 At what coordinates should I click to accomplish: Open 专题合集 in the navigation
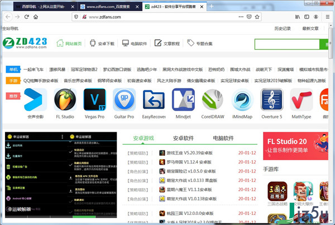click(x=200, y=44)
